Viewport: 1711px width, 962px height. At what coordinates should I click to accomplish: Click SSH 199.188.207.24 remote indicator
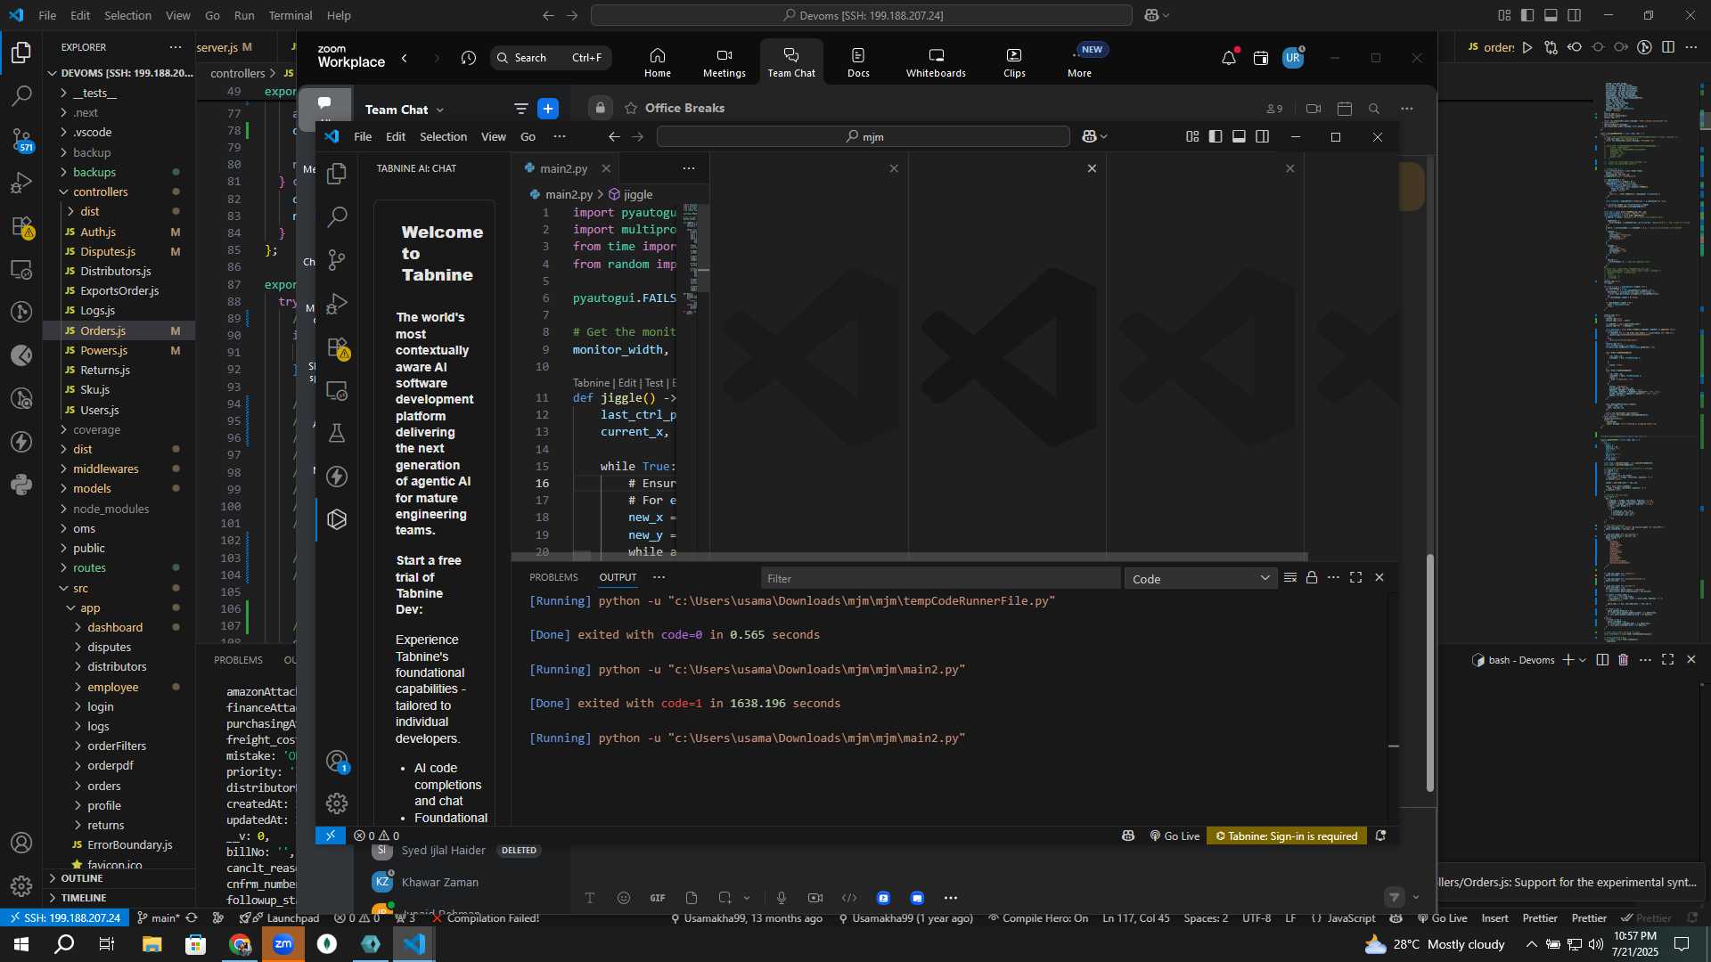(64, 917)
